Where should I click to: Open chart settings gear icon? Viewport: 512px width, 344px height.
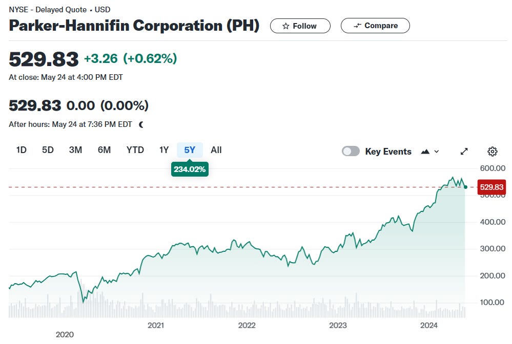coord(493,152)
